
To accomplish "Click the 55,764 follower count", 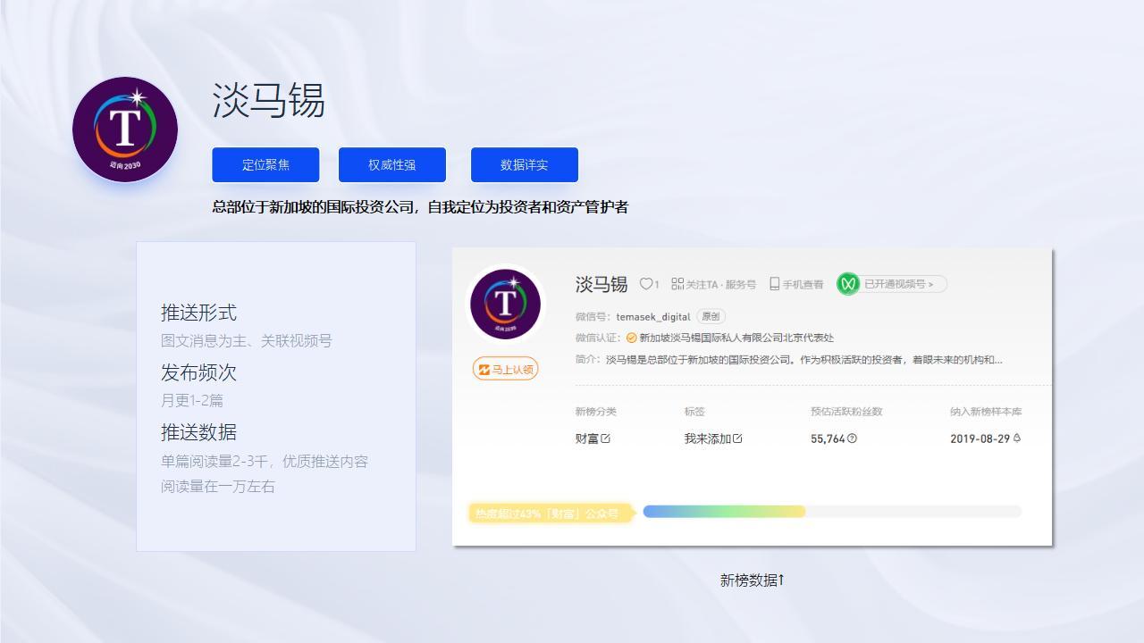I will [828, 438].
